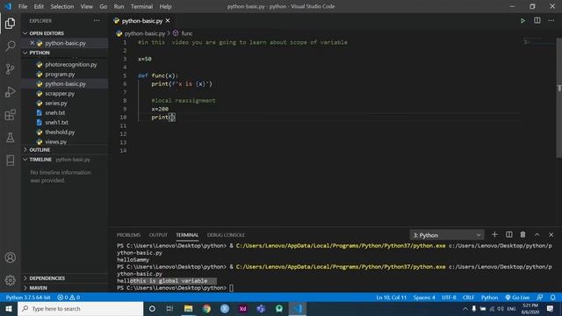Open Windows Start menu
The image size is (562, 316).
pos(9,308)
